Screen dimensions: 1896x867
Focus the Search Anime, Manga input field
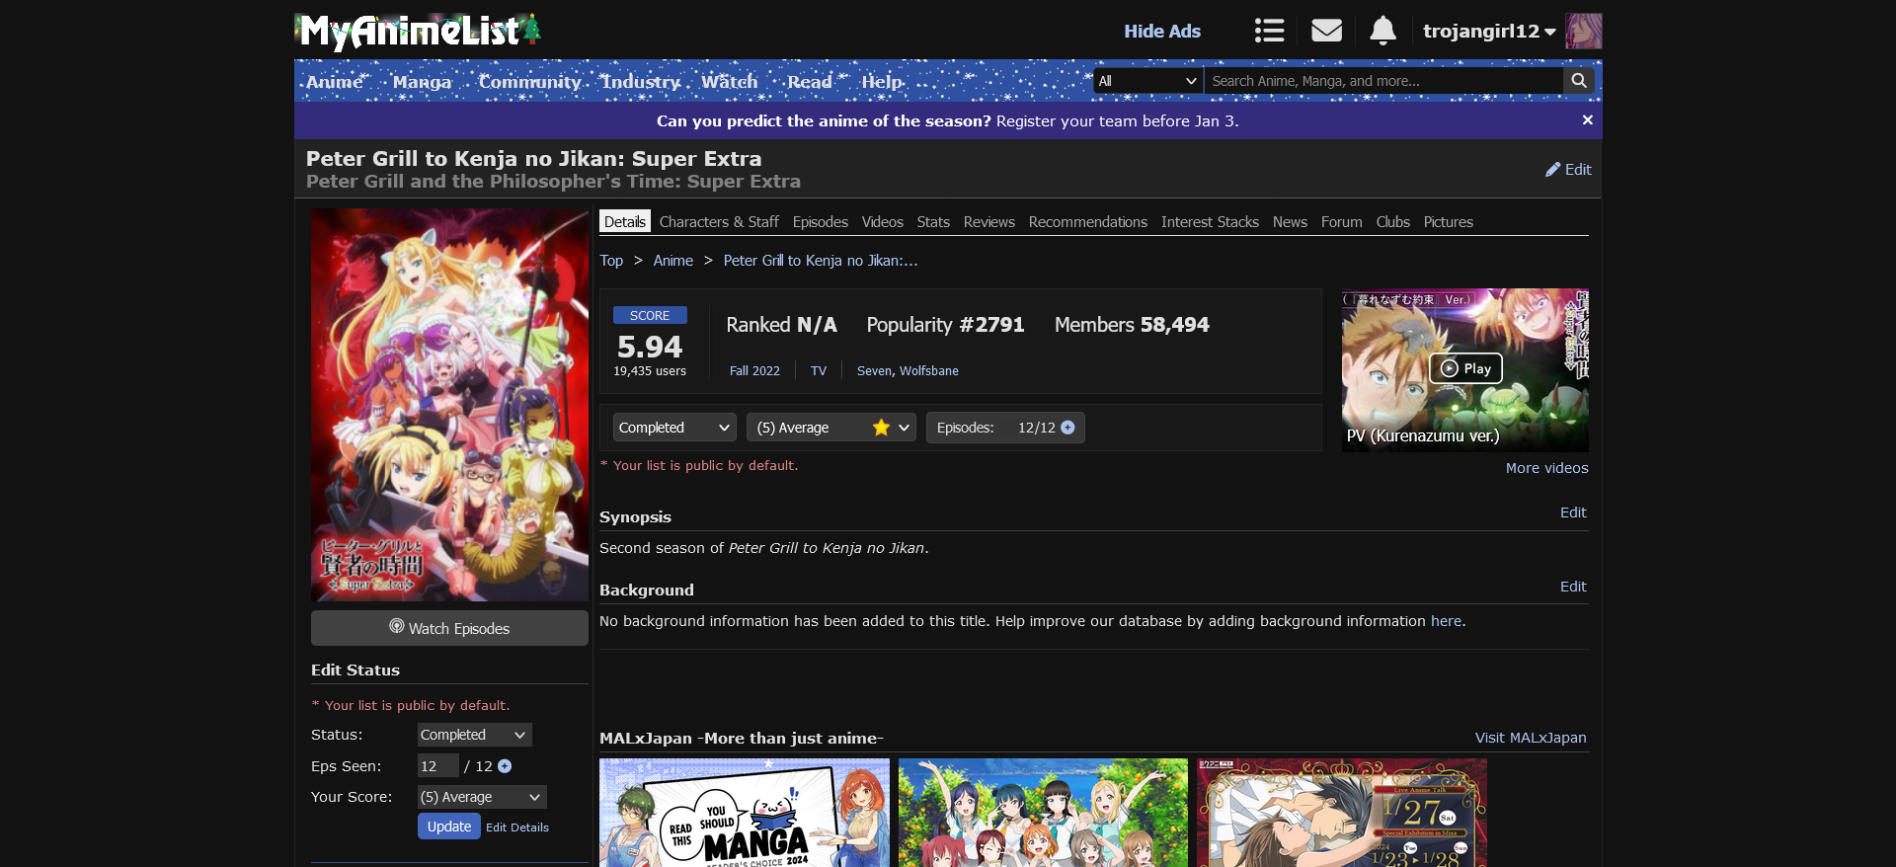pos(1382,81)
